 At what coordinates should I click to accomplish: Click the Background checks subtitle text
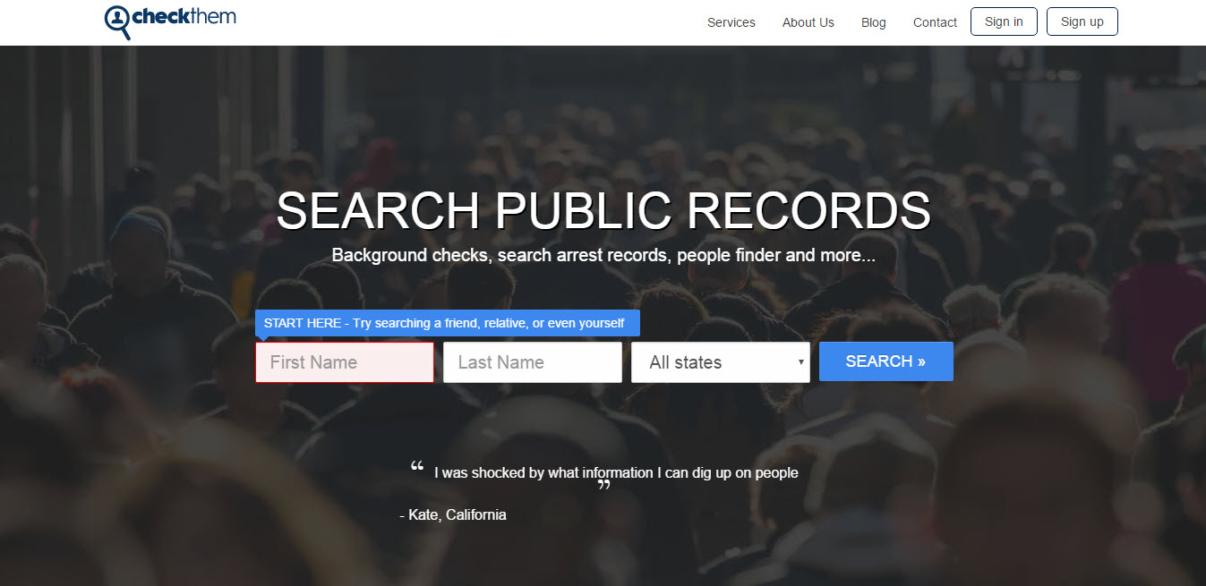603,255
